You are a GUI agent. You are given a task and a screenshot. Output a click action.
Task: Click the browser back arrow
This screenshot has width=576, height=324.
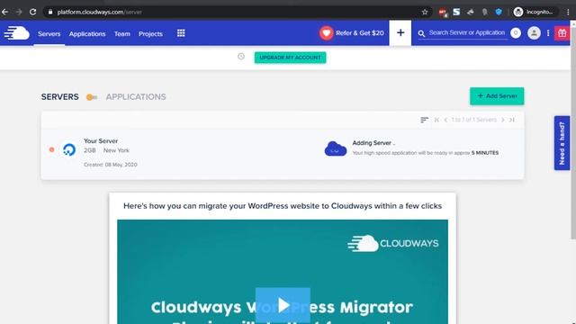pyautogui.click(x=4, y=12)
